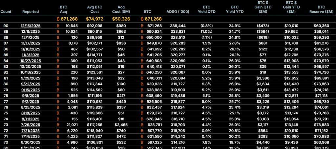The height and width of the screenshot is (149, 336).
Task: Click the $4,440 gain QTD cell
Action: [x=263, y=142]
